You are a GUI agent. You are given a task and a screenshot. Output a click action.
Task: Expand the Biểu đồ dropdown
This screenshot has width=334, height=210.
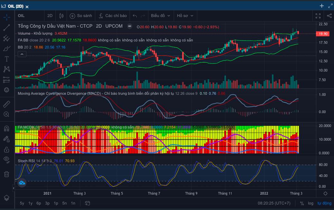pos(161,16)
